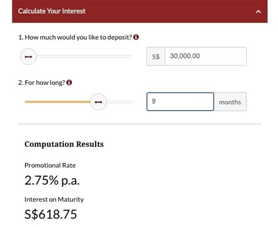The width and height of the screenshot is (278, 227).
Task: Click the For how long question text
Action: (42, 82)
